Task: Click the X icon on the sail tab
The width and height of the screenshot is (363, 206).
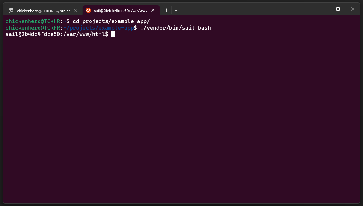Action: click(x=153, y=10)
